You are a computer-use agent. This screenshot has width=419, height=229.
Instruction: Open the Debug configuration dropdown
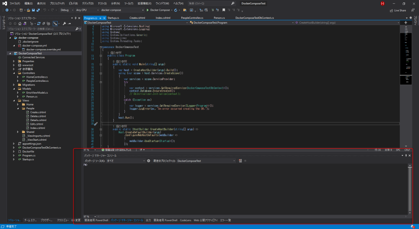[67, 10]
